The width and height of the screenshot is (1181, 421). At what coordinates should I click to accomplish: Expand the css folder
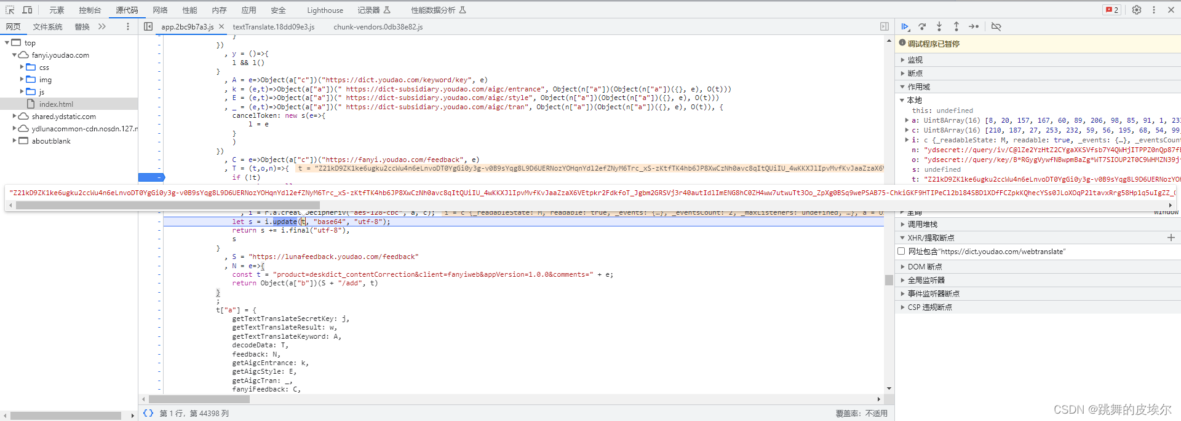[x=22, y=67]
